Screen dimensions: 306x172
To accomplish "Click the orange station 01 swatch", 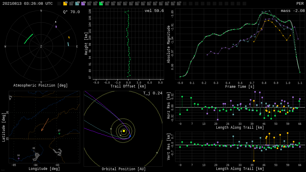I will (65, 4).
